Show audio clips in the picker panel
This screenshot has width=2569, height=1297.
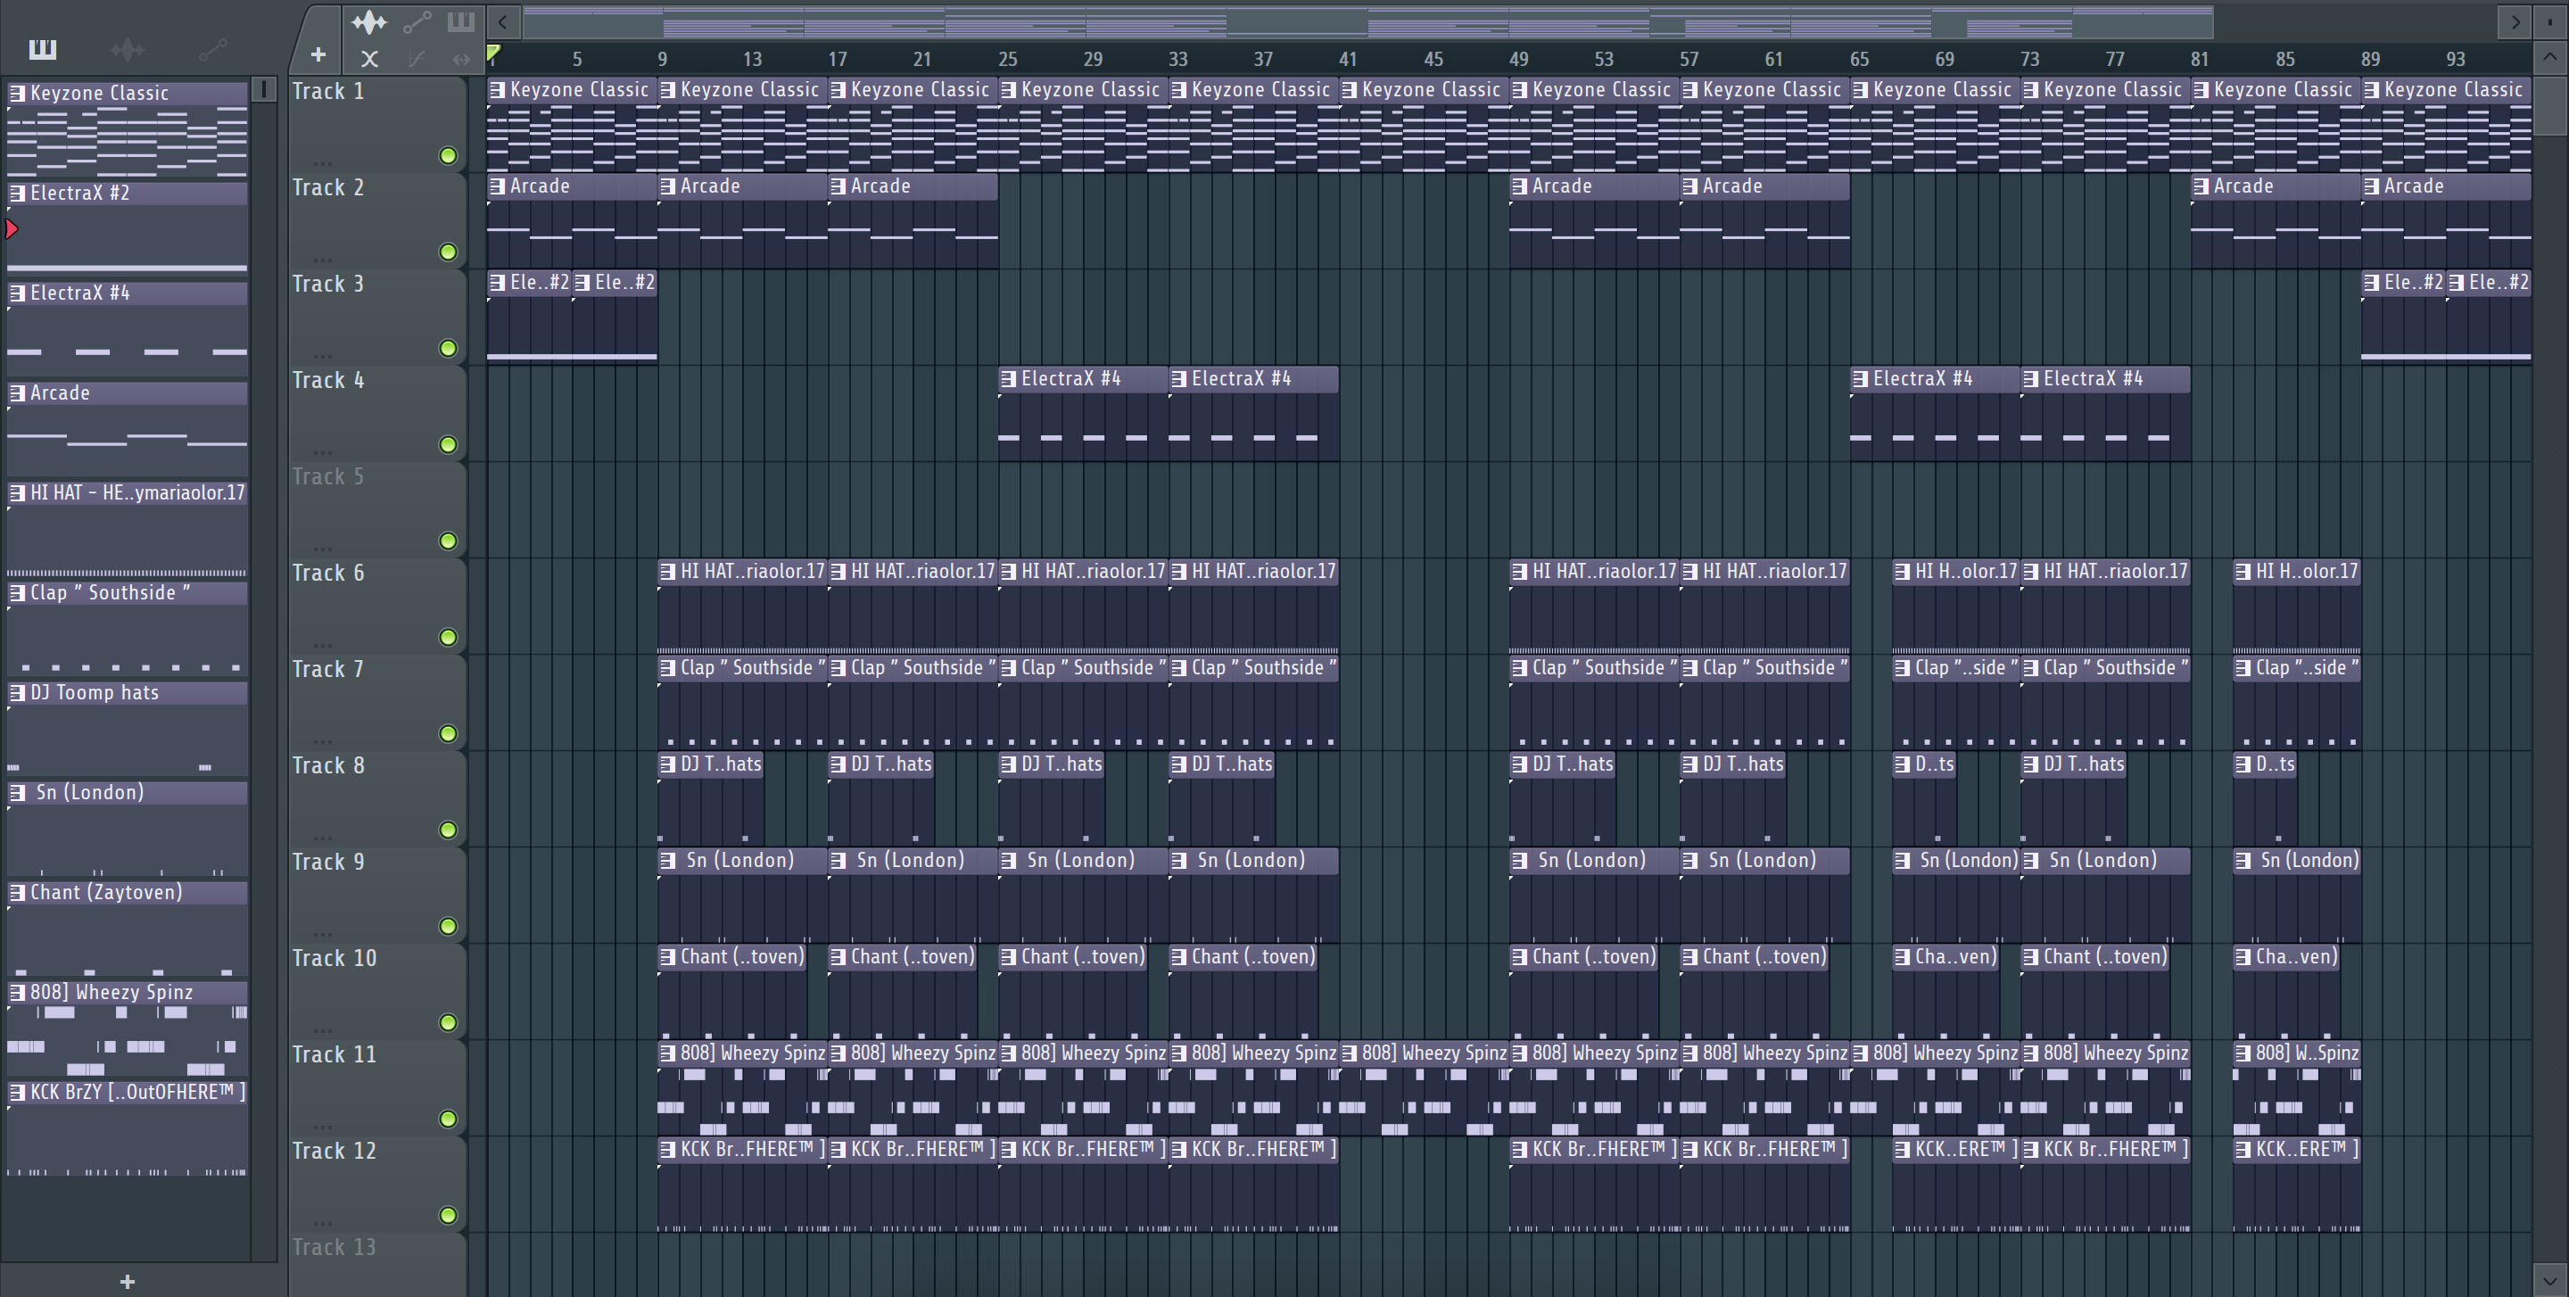128,48
